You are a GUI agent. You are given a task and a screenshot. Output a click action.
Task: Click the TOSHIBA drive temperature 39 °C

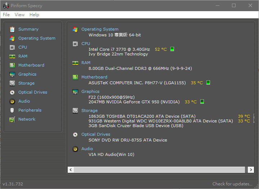pos(244,116)
